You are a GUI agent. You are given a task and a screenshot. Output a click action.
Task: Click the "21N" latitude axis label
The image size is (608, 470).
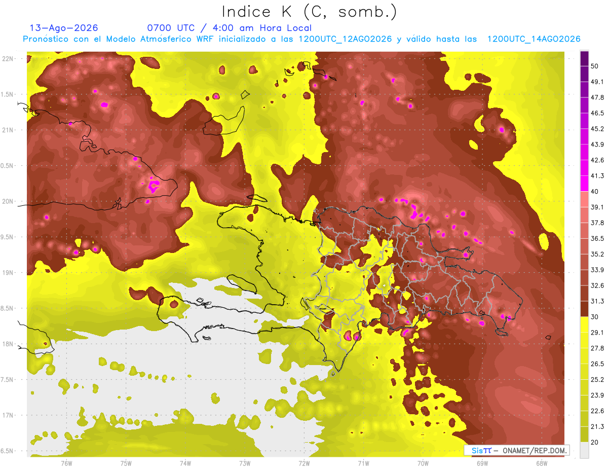pyautogui.click(x=8, y=130)
